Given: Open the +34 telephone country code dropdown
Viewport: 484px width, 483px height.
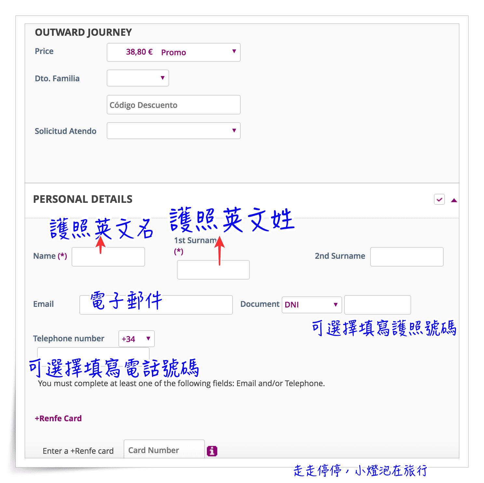Looking at the screenshot, I should pyautogui.click(x=137, y=339).
